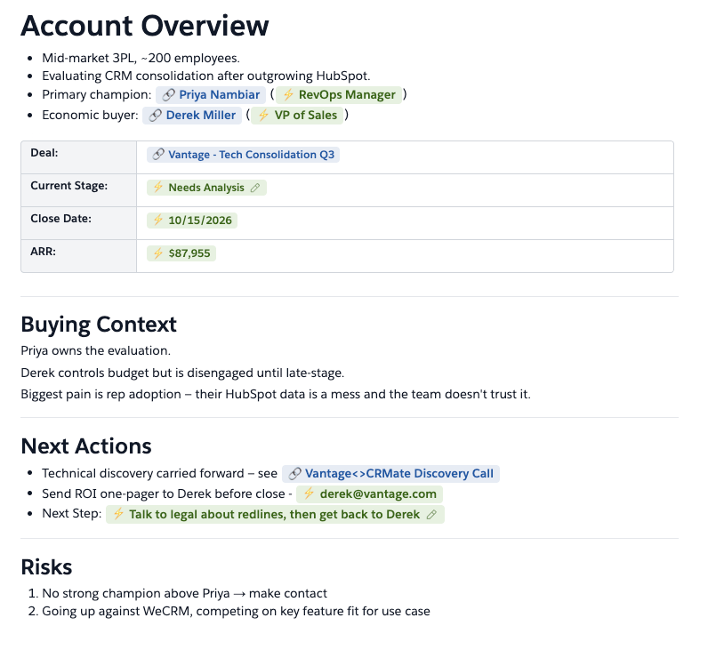Click the $87,955 ARR chip

(181, 253)
